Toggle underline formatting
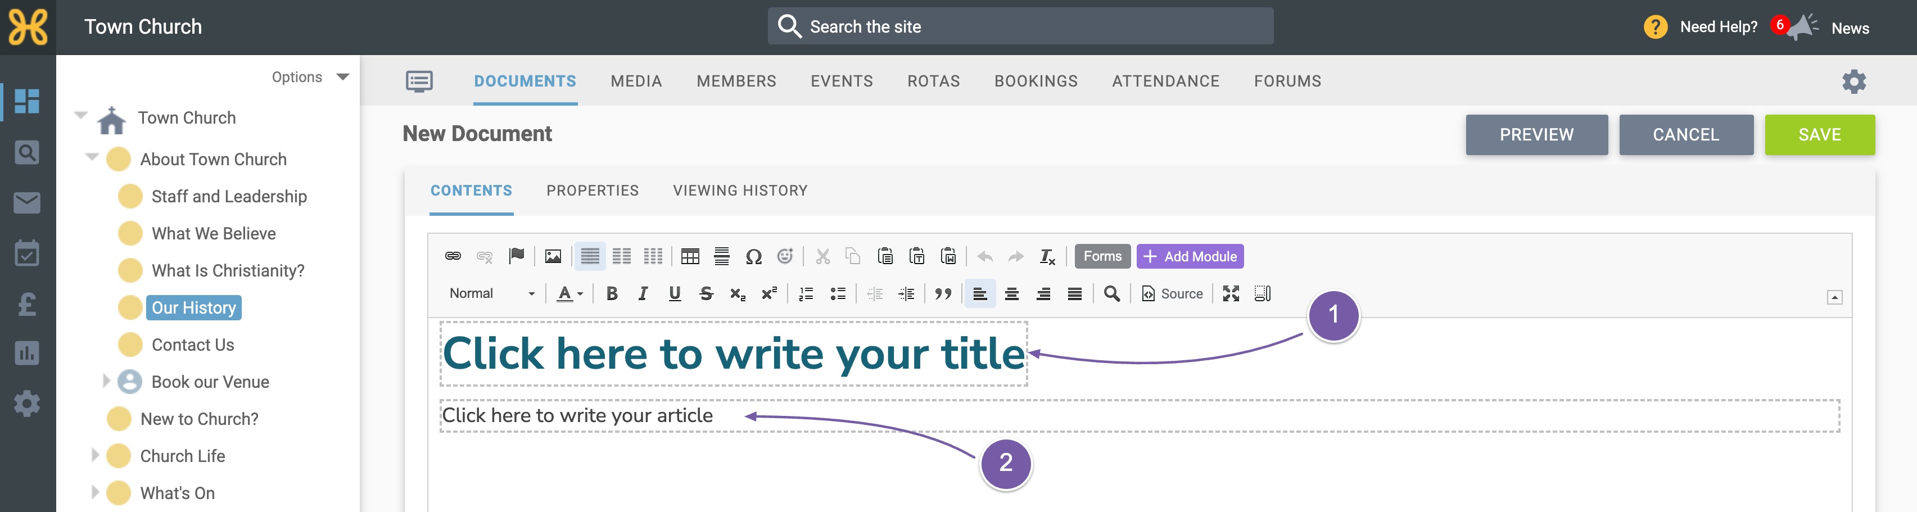1917x512 pixels. tap(675, 294)
